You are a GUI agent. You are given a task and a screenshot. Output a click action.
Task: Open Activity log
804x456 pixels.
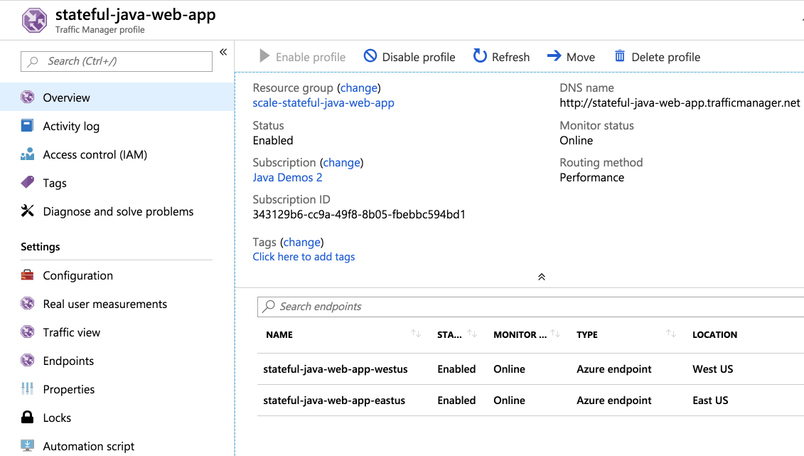tap(71, 126)
